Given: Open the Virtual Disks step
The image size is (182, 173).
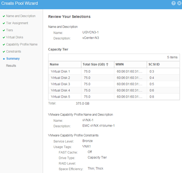Looking at the screenshot, I should [15, 37].
